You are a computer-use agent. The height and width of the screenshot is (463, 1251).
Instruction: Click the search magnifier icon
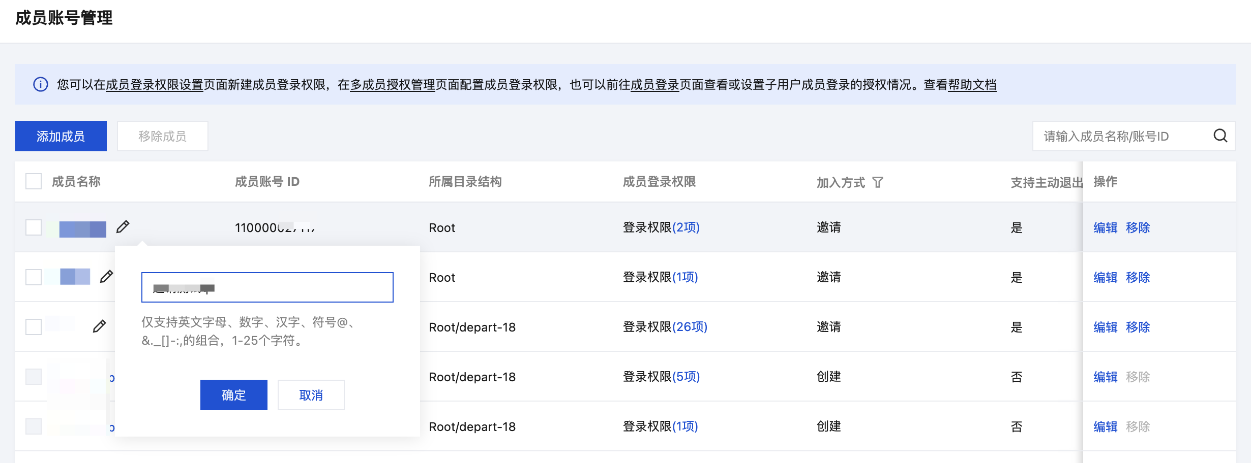1220,136
